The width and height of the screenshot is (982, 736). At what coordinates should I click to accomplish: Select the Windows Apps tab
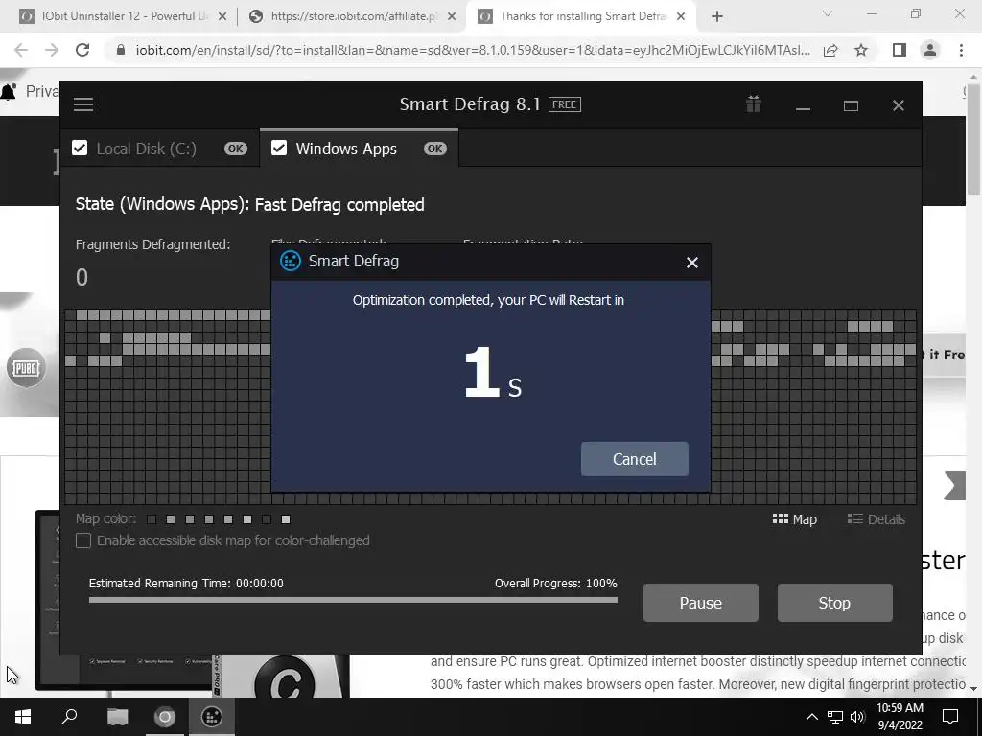click(x=359, y=149)
